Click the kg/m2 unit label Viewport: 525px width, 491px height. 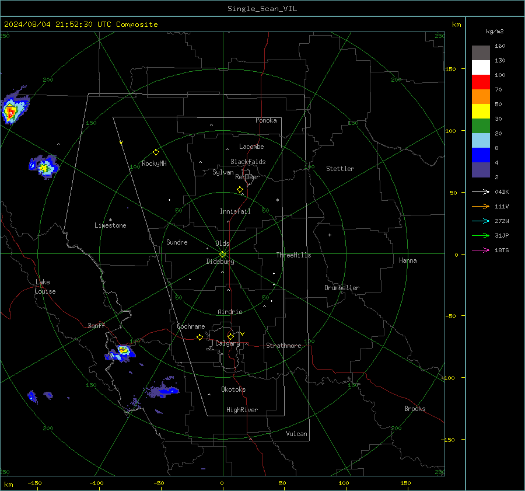(495, 32)
